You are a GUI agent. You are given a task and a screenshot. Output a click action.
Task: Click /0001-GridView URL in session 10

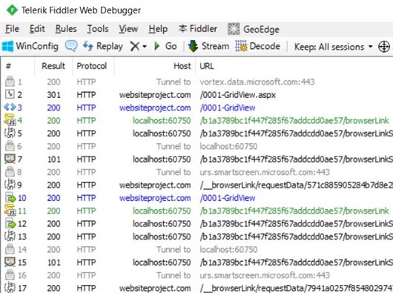coord(228,198)
